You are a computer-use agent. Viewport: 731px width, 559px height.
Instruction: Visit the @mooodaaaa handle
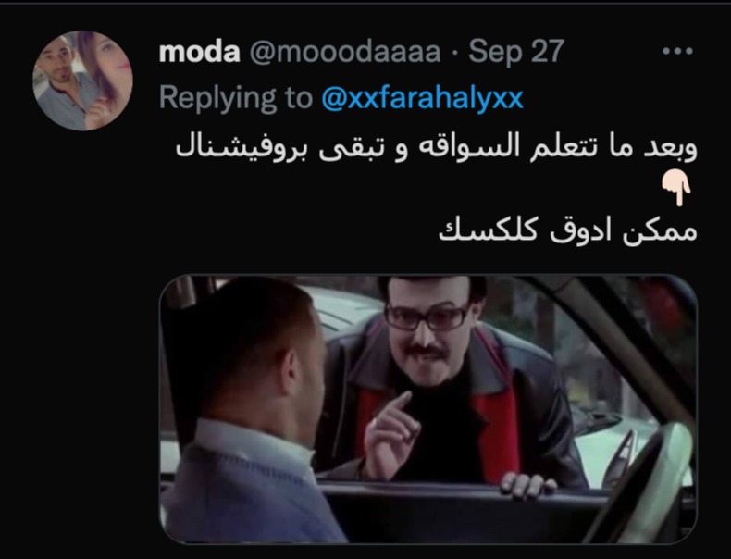tap(345, 51)
